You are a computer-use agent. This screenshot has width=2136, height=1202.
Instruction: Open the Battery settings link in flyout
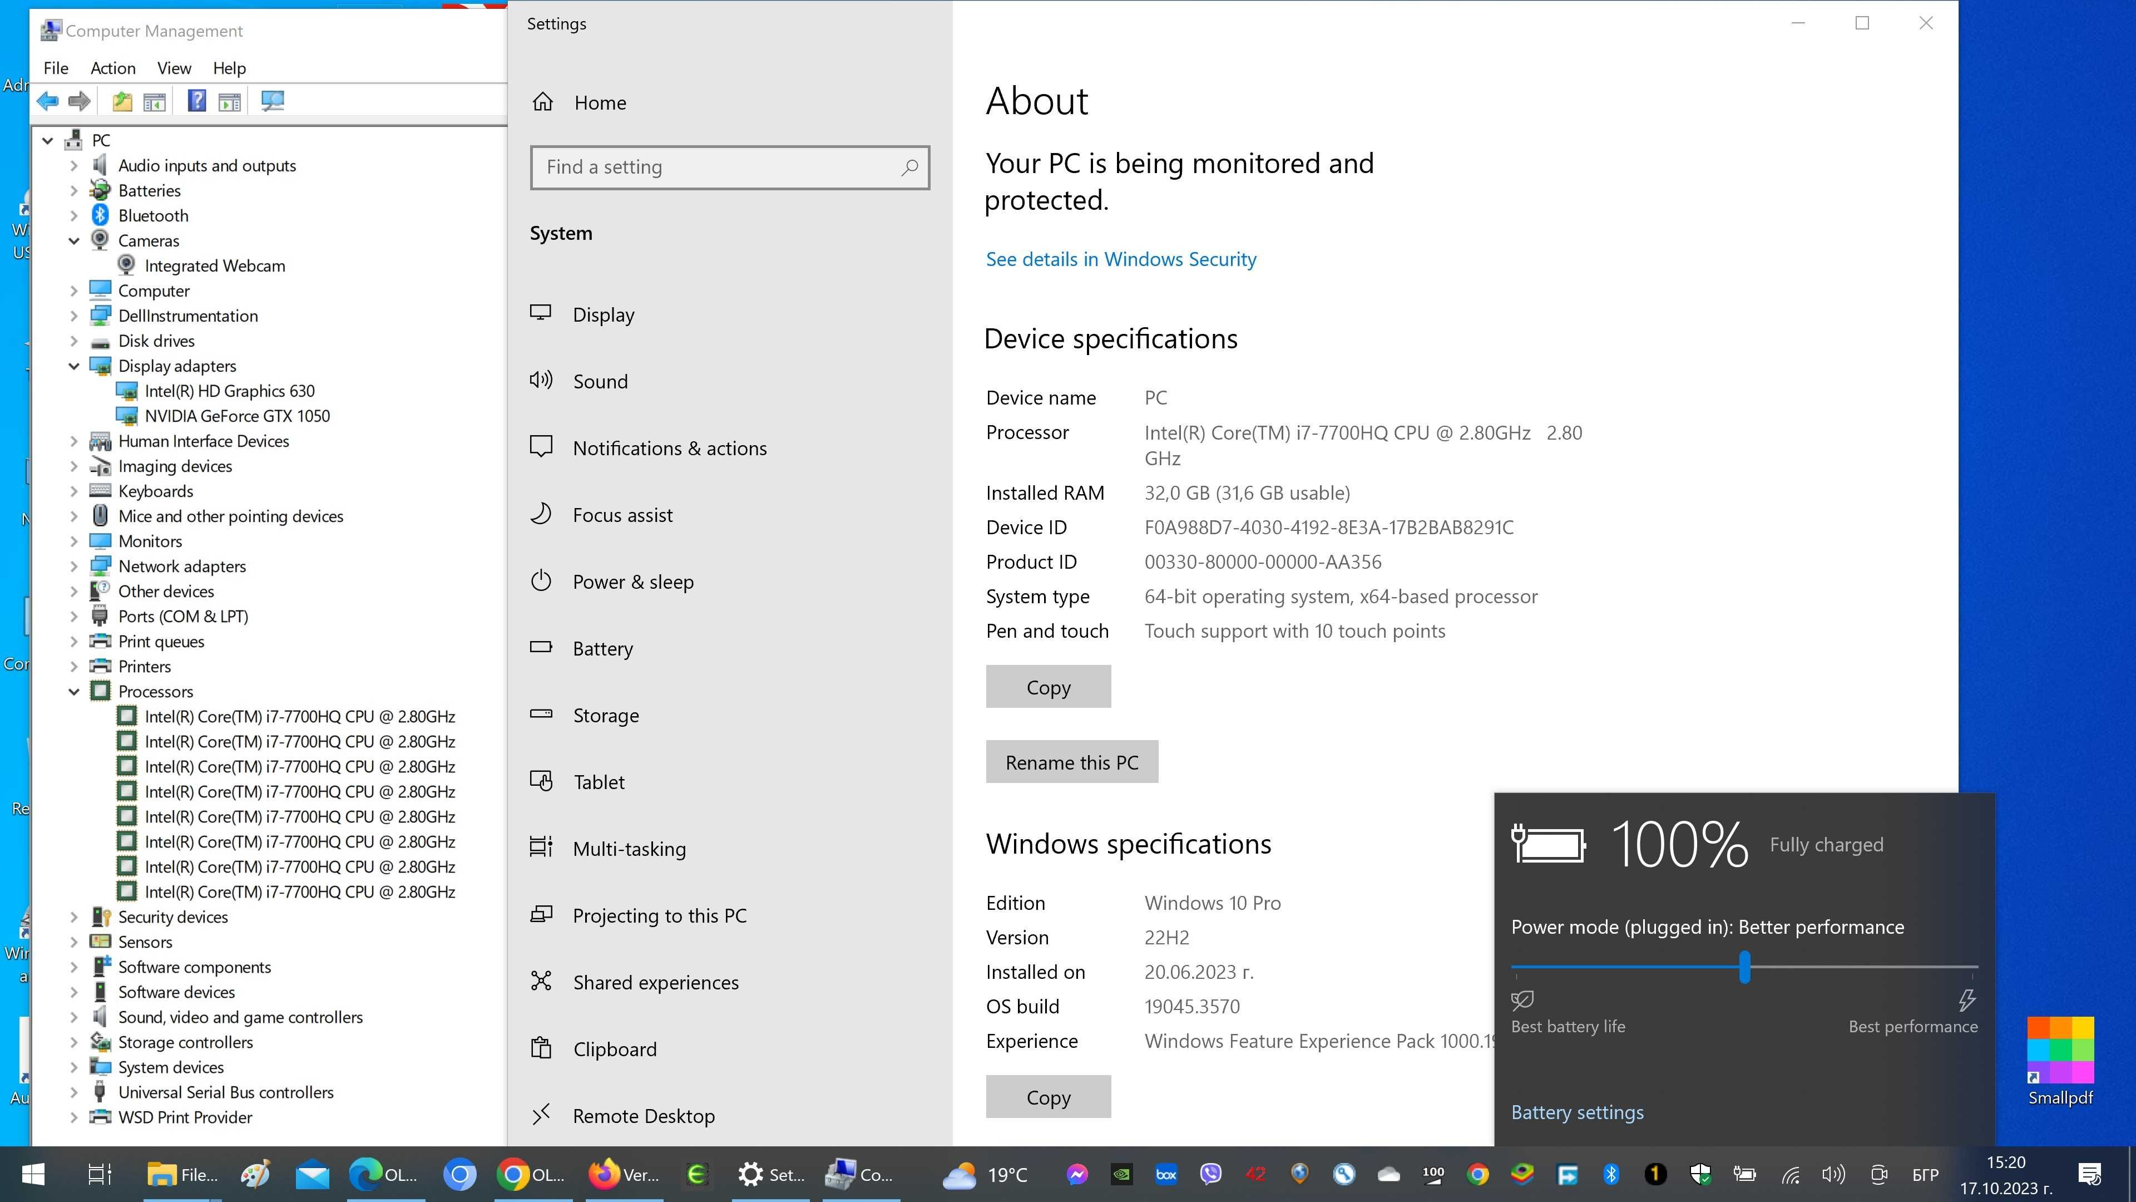[1577, 1112]
